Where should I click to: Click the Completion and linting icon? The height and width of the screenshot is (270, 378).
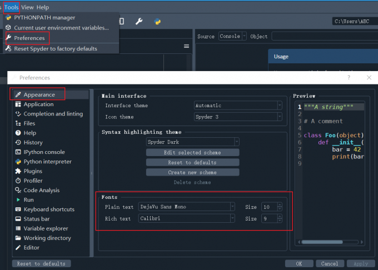(18, 114)
